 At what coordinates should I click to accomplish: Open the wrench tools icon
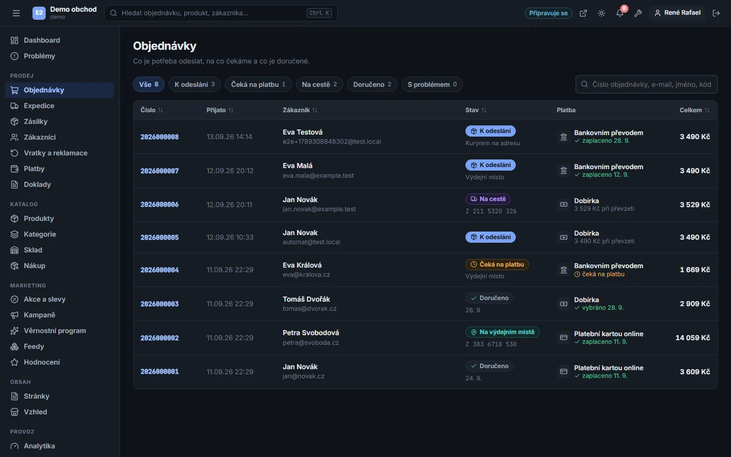click(x=638, y=13)
